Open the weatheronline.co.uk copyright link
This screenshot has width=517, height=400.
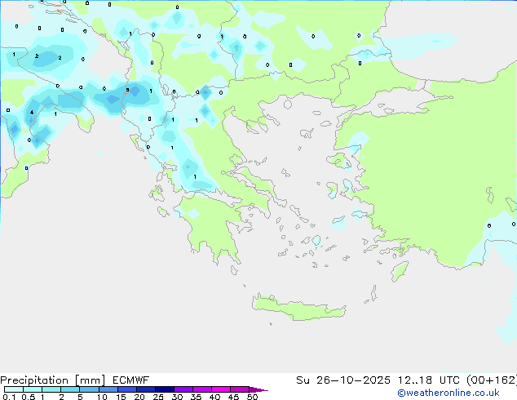tap(449, 393)
